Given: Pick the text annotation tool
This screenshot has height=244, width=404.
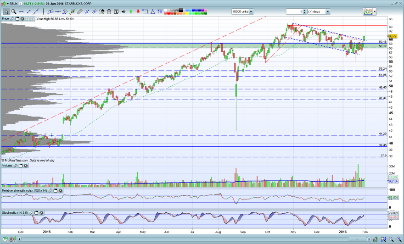Looking at the screenshot, I should (x=116, y=11).
